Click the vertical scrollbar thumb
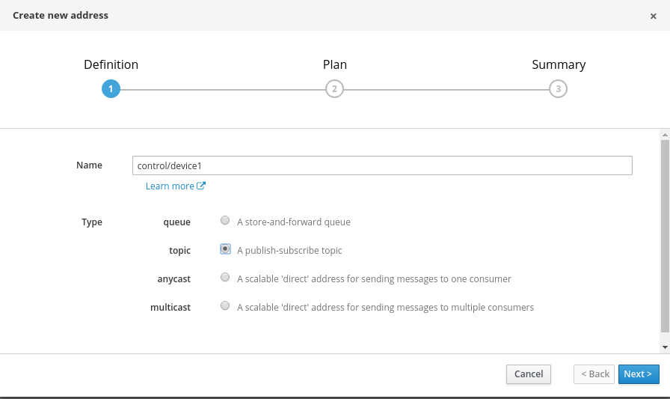This screenshot has width=670, height=399. (665, 236)
